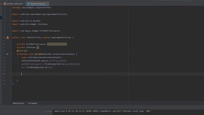Screen dimensions: 204x115
Task: Collapse the androidx import fold marker on line 3
Action: coord(11,14)
